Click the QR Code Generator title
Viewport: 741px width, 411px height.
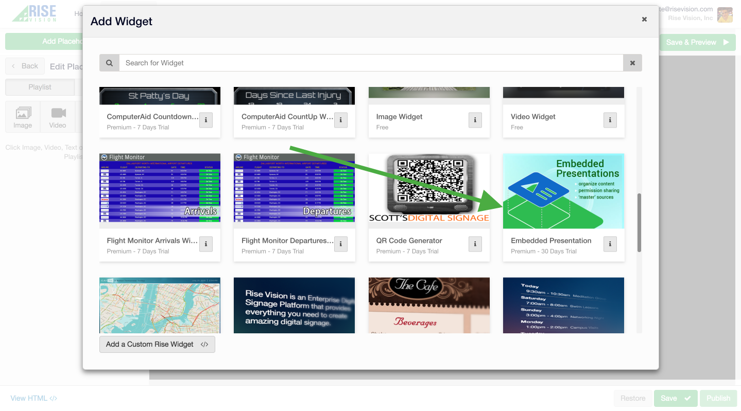[x=409, y=241]
